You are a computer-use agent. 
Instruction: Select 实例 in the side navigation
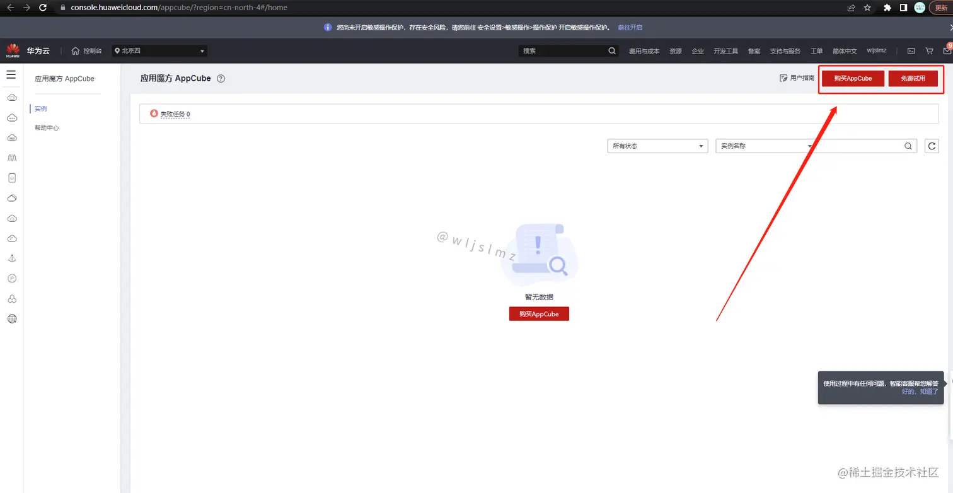point(41,109)
